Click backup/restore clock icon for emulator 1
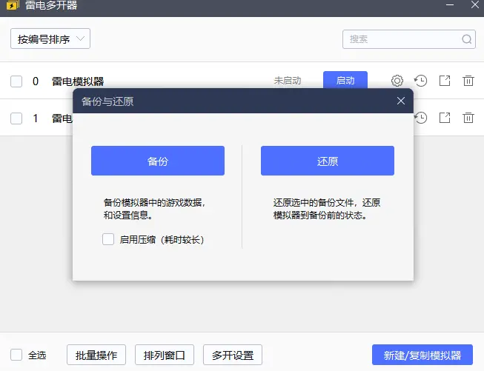This screenshot has width=484, height=371. tap(421, 117)
